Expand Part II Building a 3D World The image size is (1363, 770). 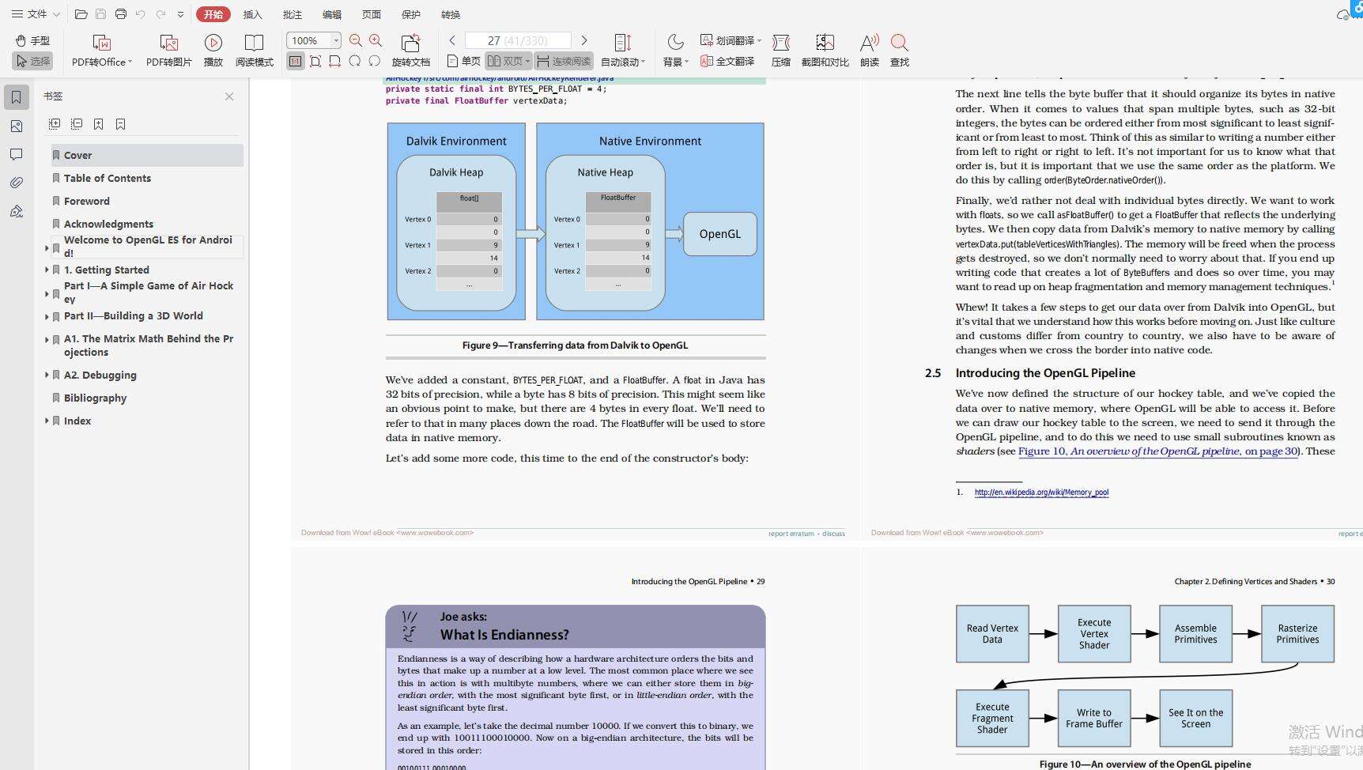click(47, 316)
